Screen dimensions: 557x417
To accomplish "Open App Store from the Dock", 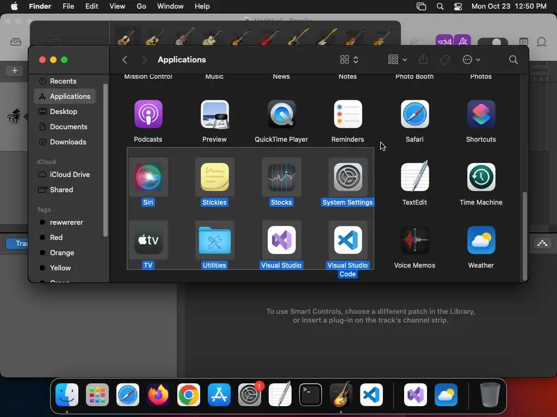I will (219, 395).
